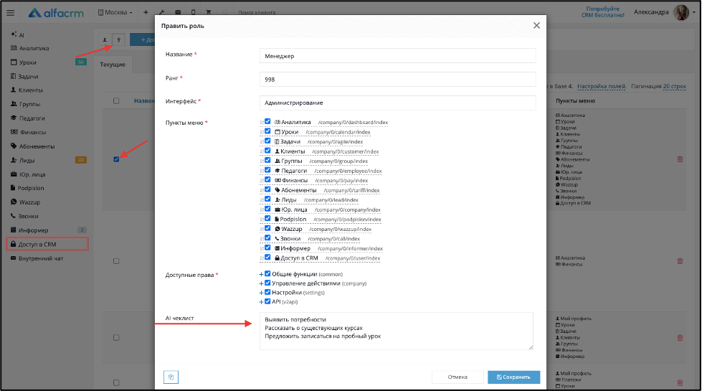
Task: Open the hamburger menu icon
Action: click(x=10, y=13)
